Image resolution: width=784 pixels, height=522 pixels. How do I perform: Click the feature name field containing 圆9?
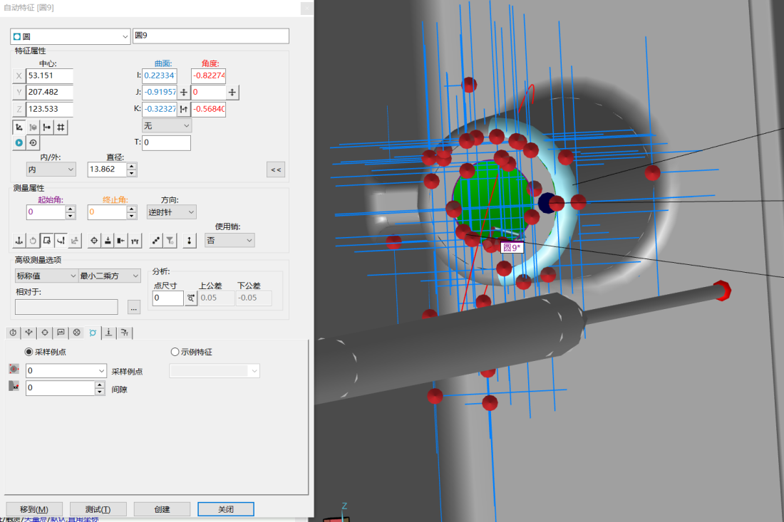210,36
